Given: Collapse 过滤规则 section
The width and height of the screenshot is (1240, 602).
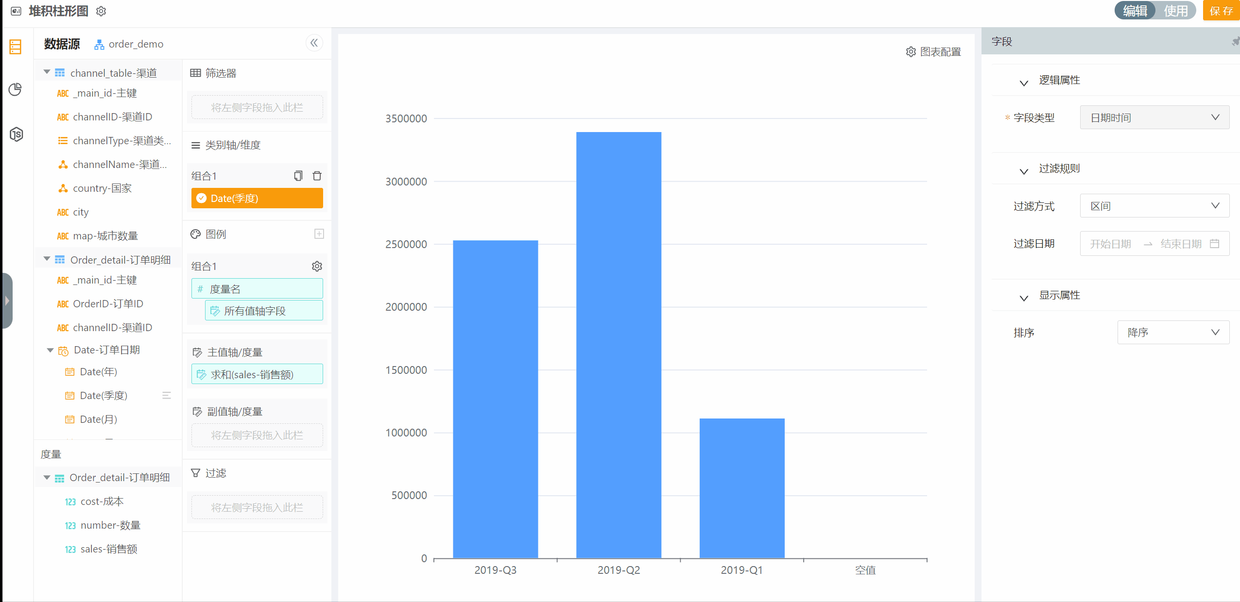Looking at the screenshot, I should [x=1024, y=171].
